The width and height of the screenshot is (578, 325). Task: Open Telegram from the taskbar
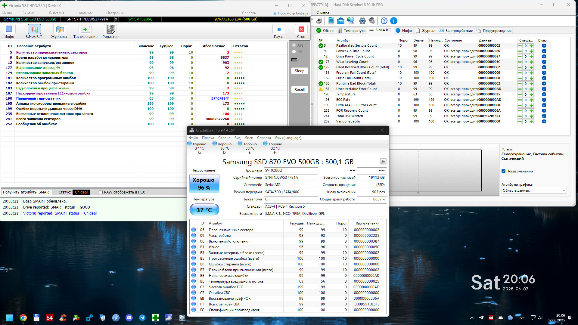pyautogui.click(x=142, y=318)
